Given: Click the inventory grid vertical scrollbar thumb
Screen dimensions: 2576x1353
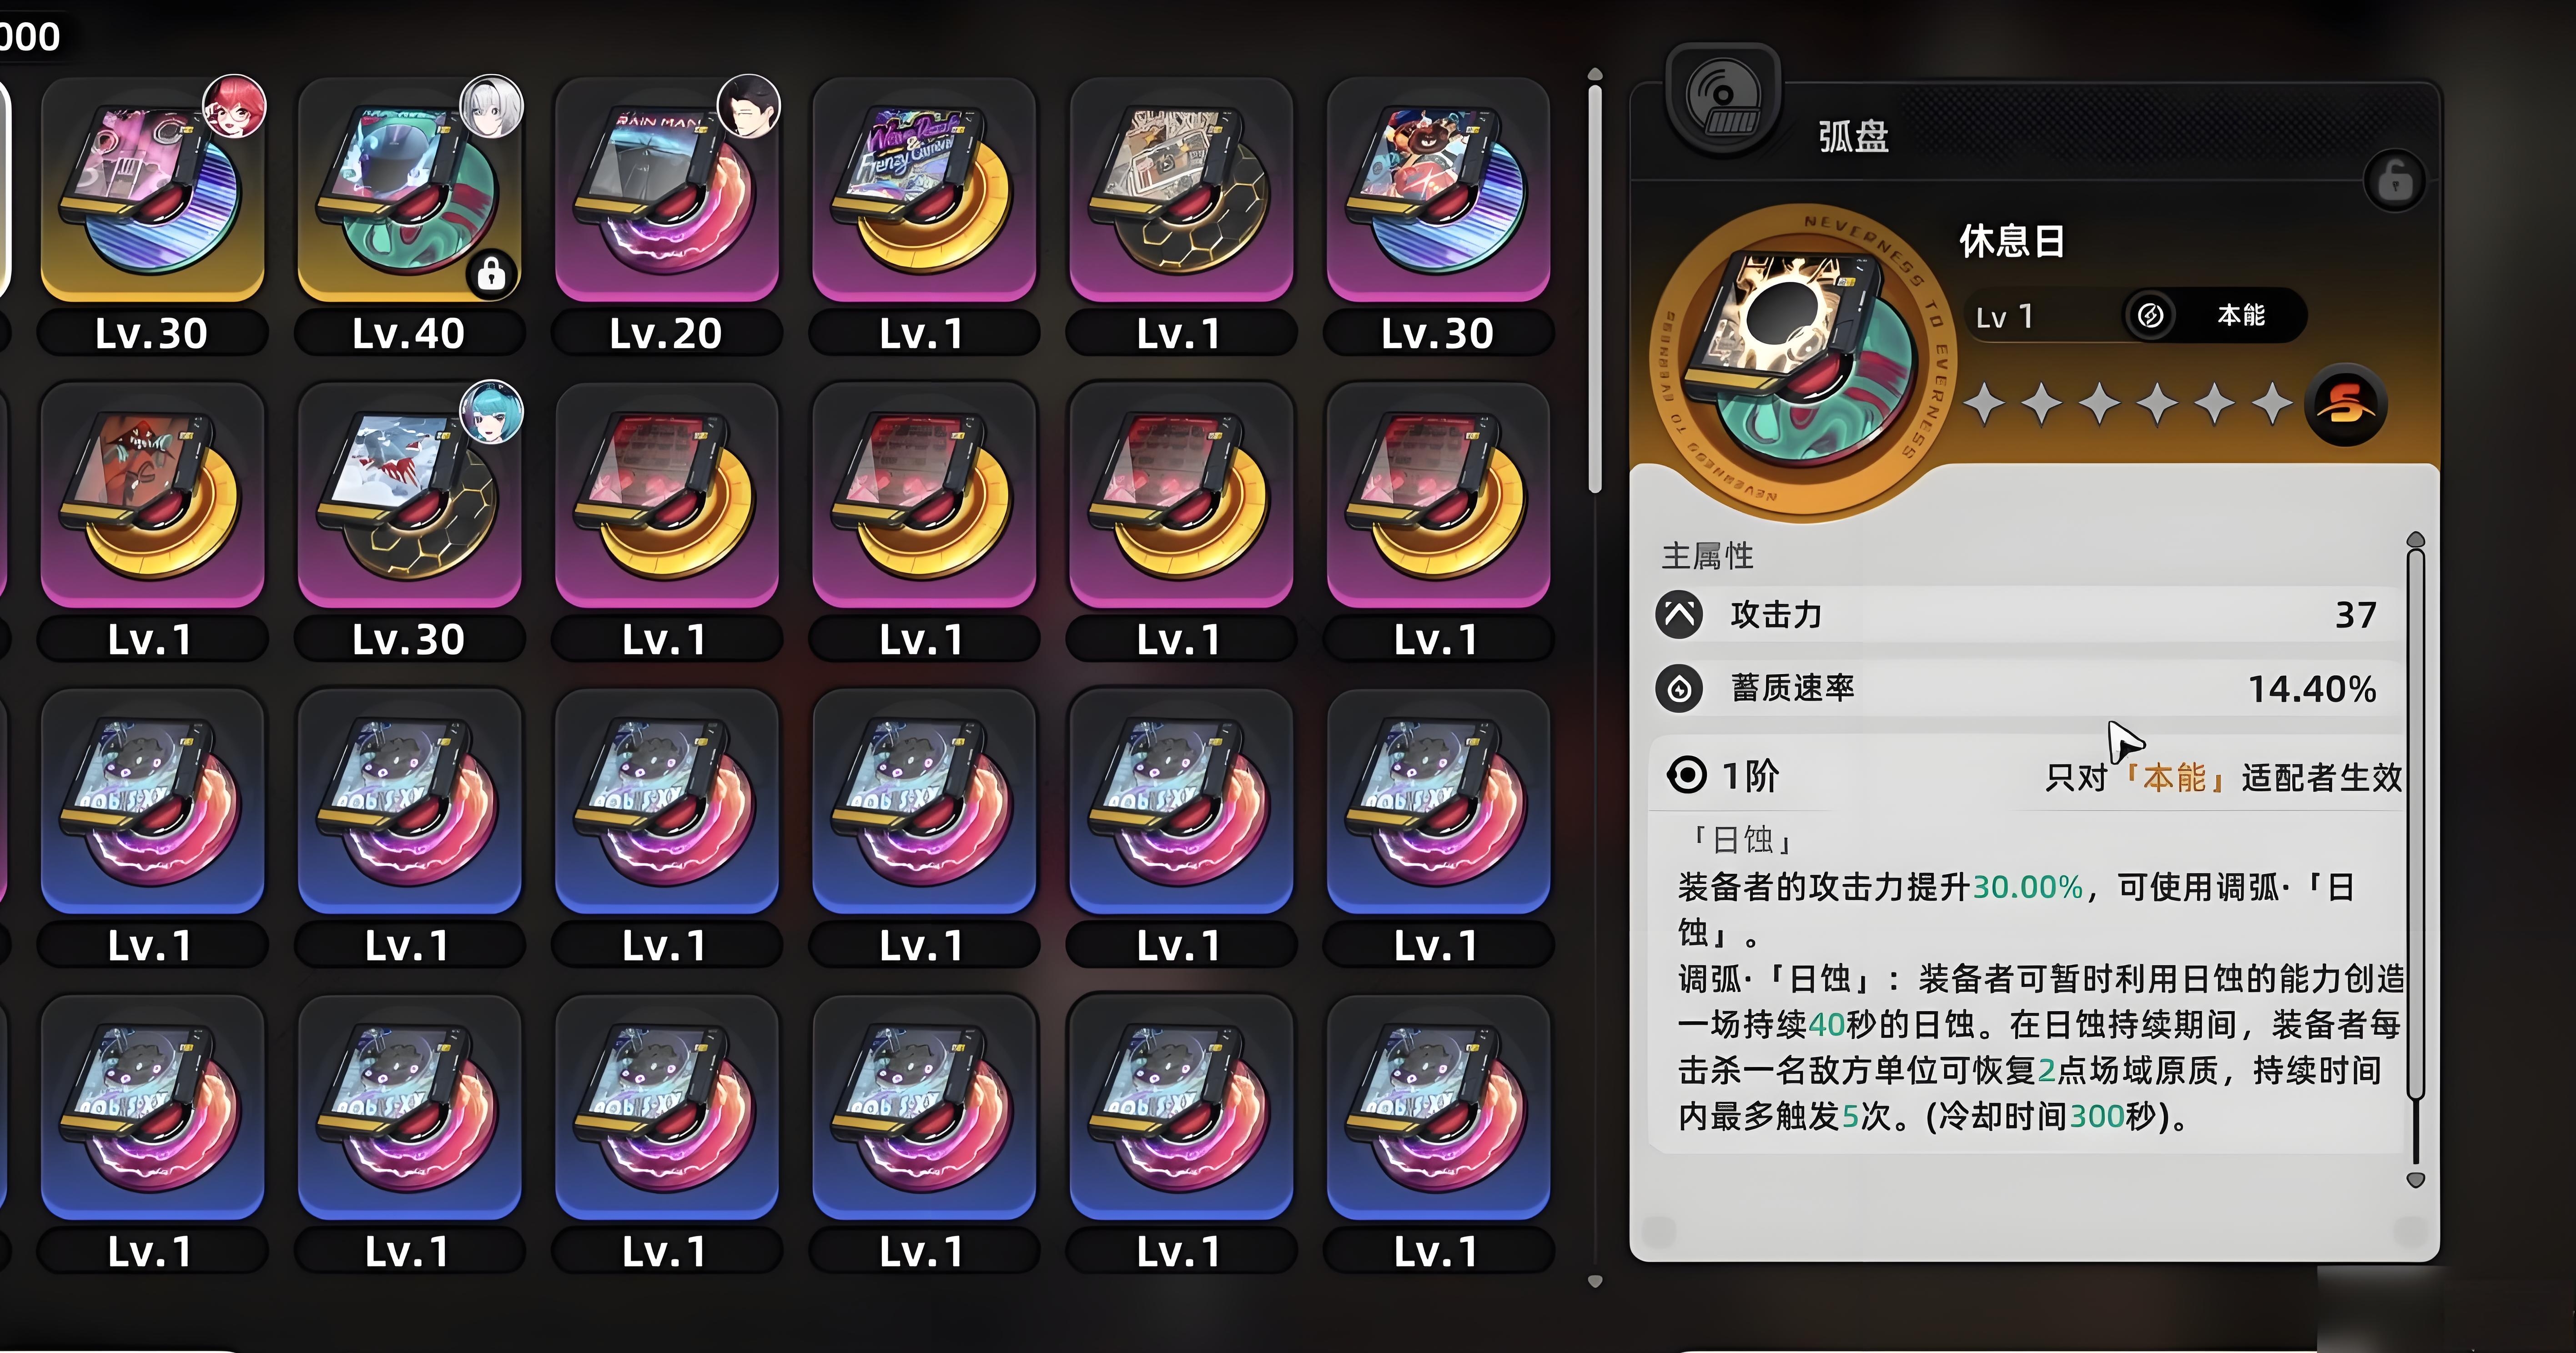Looking at the screenshot, I should point(1595,288).
